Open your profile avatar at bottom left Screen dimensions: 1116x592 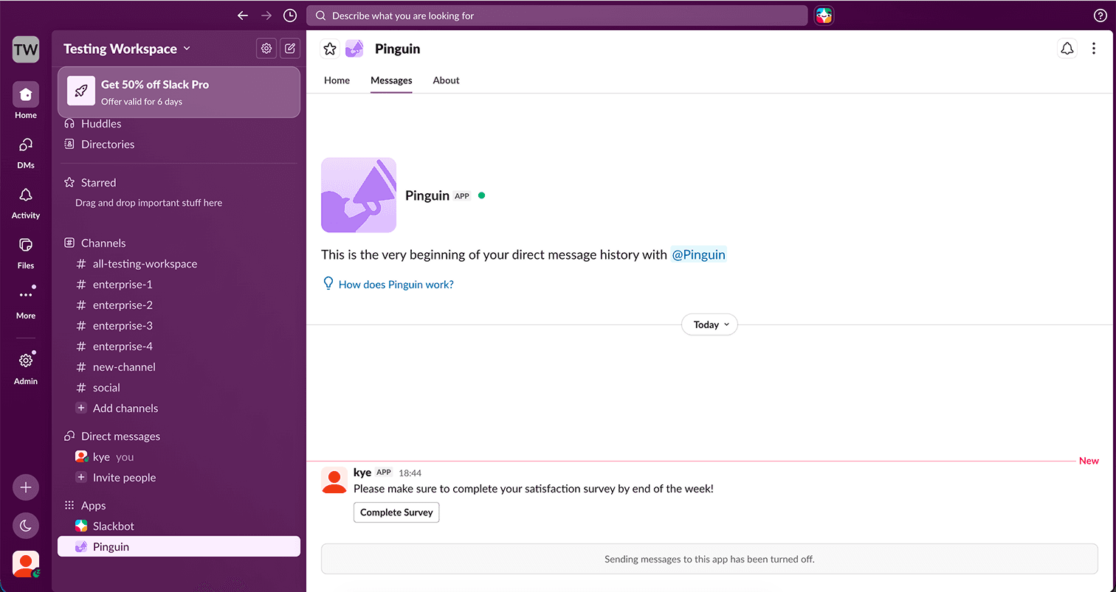coord(26,564)
